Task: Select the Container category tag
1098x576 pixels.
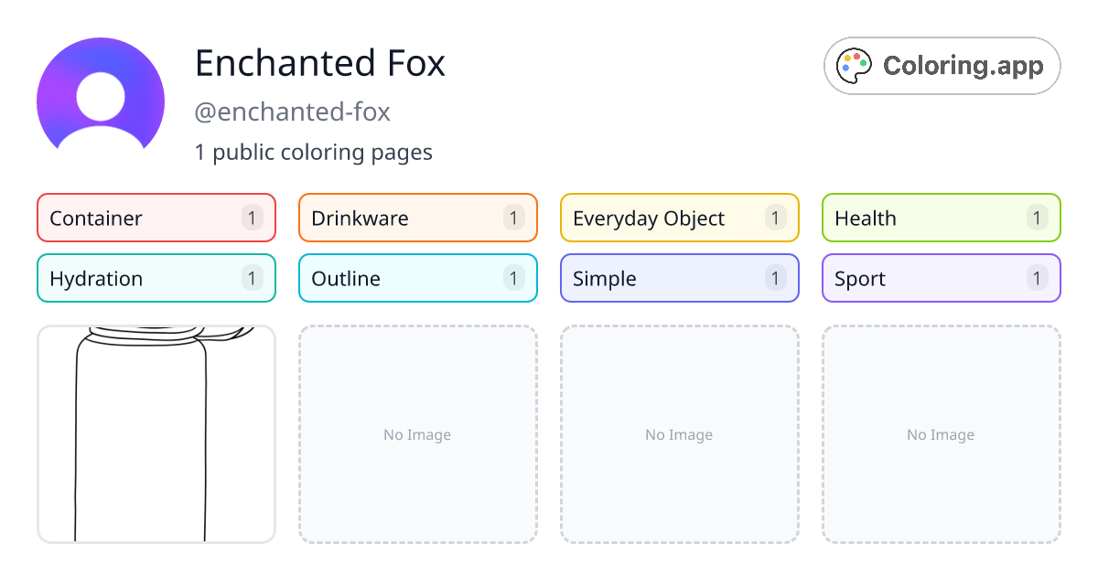Action: click(x=156, y=218)
